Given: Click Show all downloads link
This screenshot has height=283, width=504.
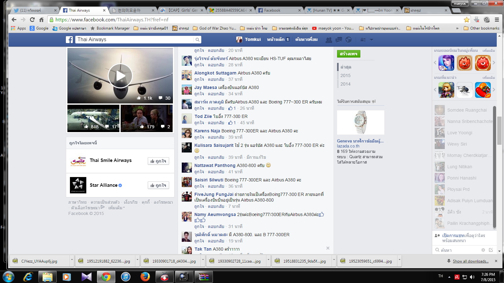Looking at the screenshot, I should [x=471, y=261].
